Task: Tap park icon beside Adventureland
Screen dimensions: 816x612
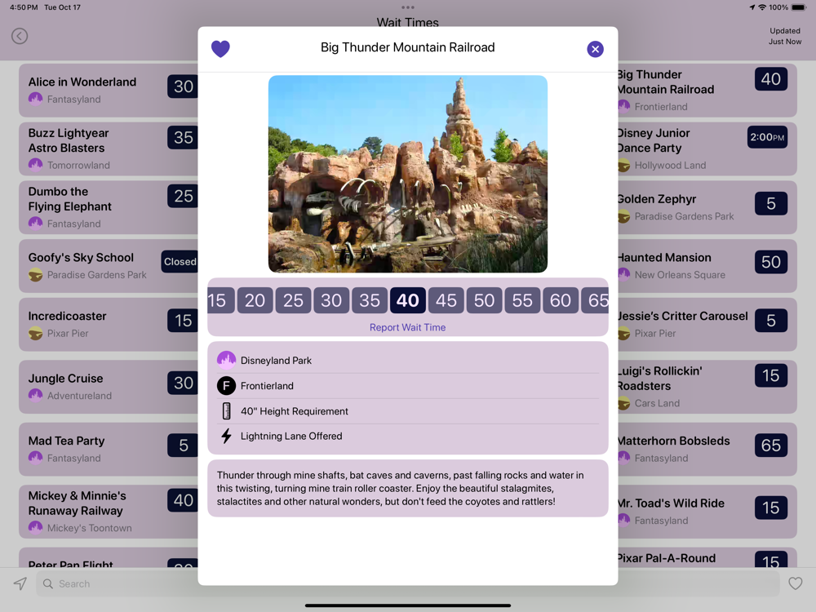Action: (x=35, y=396)
